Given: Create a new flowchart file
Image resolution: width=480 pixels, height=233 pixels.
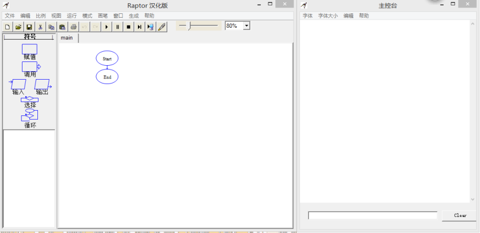Looking at the screenshot, I should 7,27.
